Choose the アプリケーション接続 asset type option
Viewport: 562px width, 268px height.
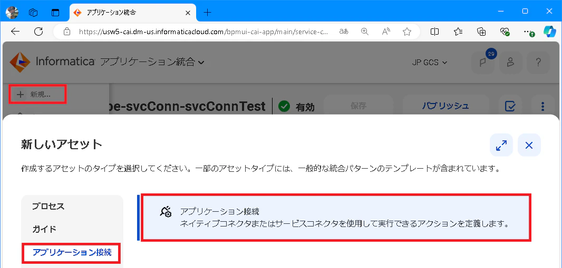336,218
